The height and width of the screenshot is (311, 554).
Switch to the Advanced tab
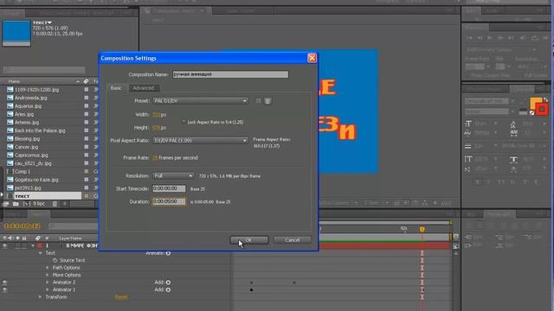[144, 88]
